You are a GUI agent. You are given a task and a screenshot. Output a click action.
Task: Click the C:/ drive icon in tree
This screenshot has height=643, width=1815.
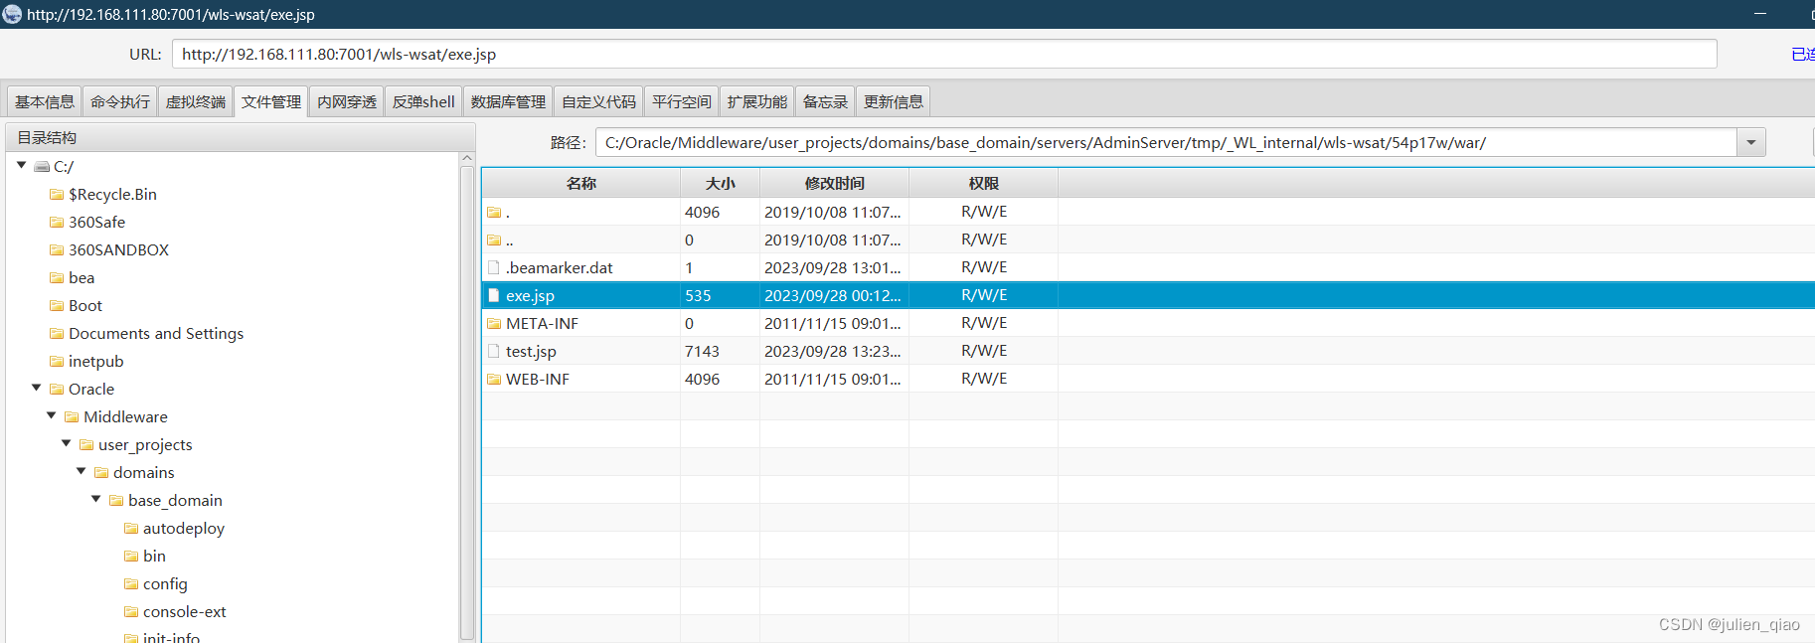pyautogui.click(x=42, y=167)
